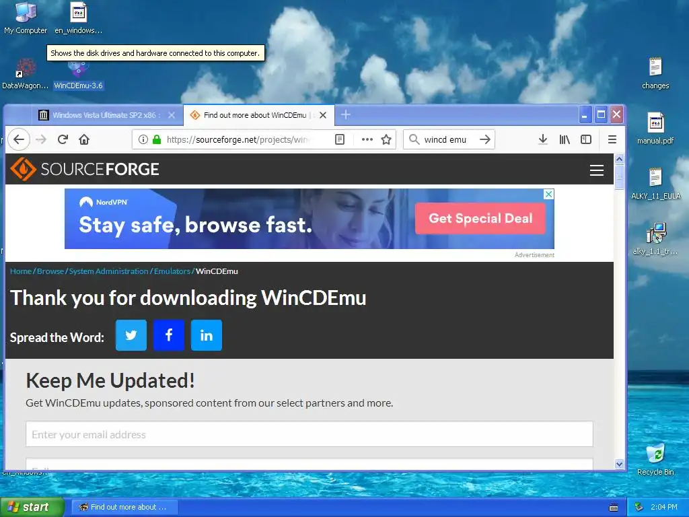Click the system tray clock

(664, 507)
